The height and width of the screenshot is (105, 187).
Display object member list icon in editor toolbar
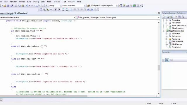(x=41, y=9)
